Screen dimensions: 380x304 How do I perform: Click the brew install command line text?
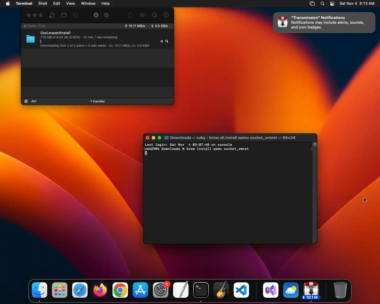tap(218, 149)
